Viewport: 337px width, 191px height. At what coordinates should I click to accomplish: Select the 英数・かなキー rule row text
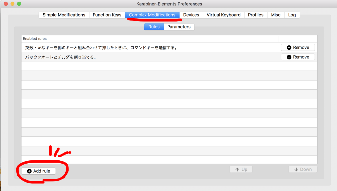click(x=101, y=48)
